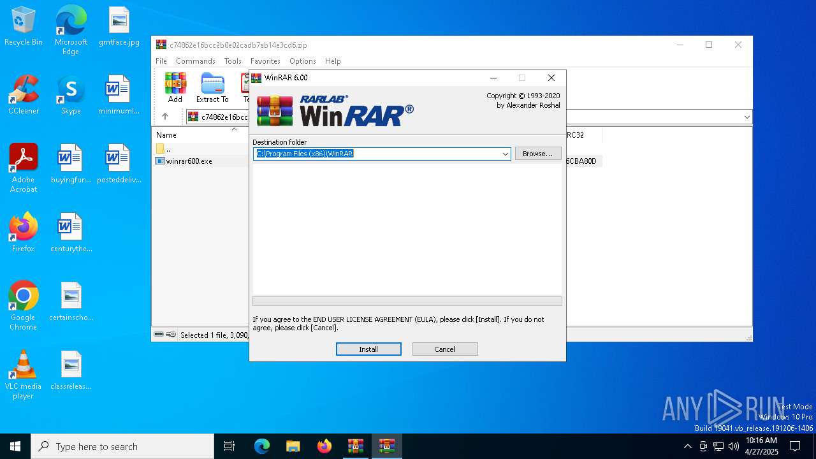Expand the Destination folder dropdown arrow
The height and width of the screenshot is (459, 816).
point(505,154)
